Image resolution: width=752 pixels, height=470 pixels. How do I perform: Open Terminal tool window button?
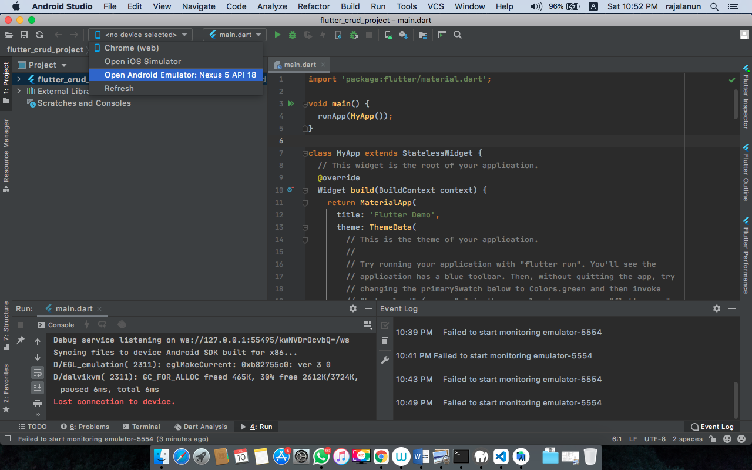(x=142, y=427)
